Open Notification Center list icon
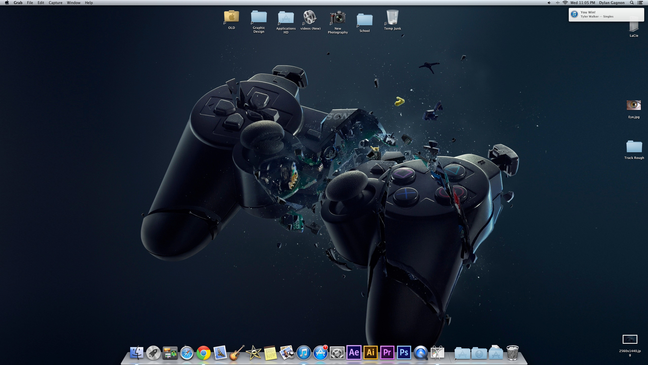The width and height of the screenshot is (648, 365). pos(640,3)
